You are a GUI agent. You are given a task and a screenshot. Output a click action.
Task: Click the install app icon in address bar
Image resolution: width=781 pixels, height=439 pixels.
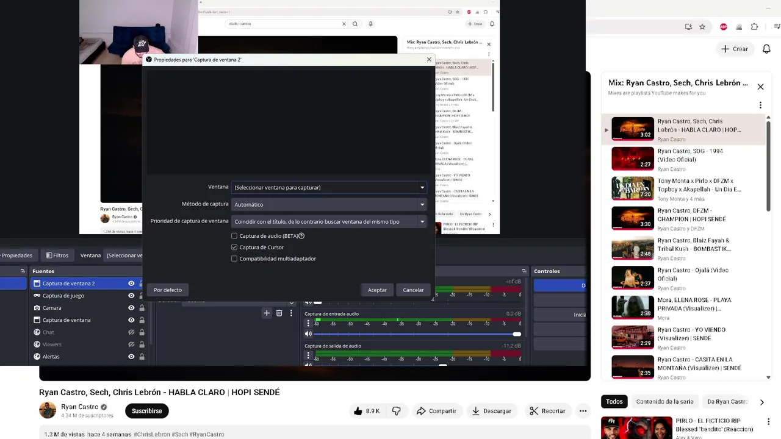coord(688,27)
